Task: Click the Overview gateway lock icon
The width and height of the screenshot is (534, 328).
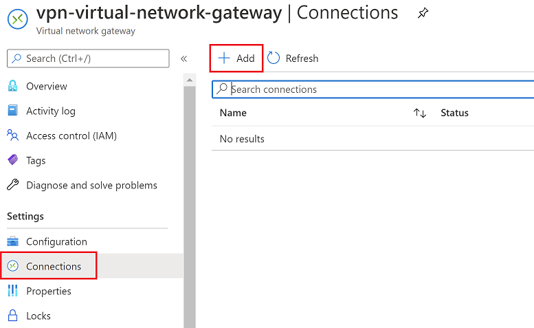Action: [12, 86]
